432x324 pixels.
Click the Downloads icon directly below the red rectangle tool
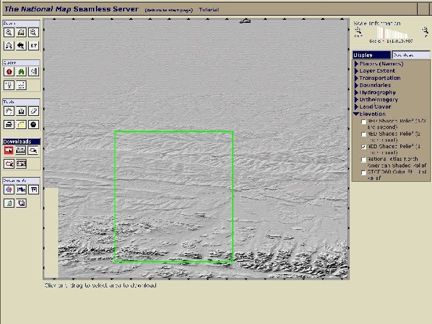(9, 164)
